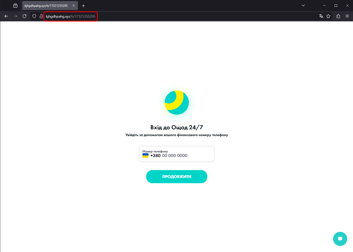Screen dimensions: 353x252
Task: Click the browser forward arrow
Action: [15, 16]
